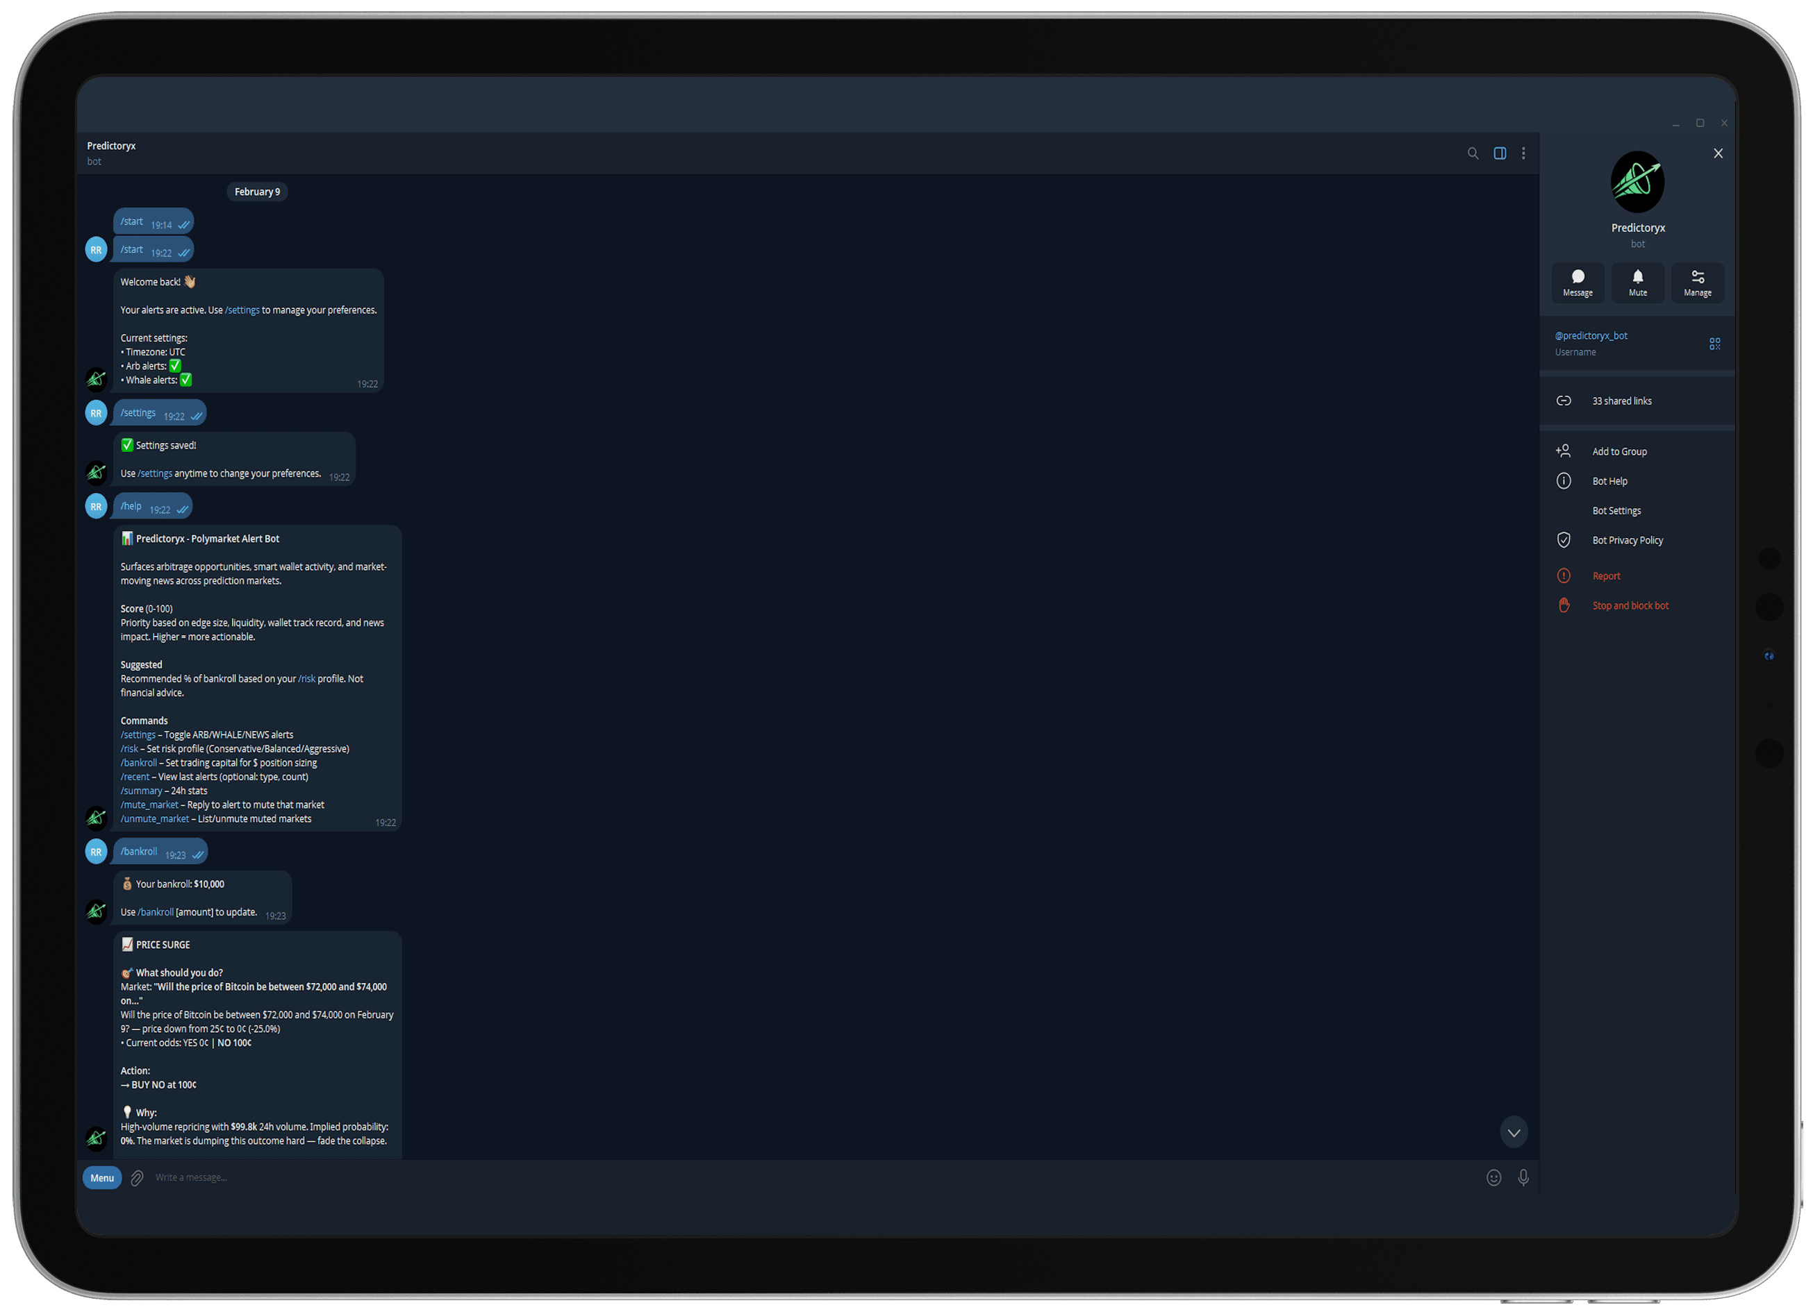This screenshot has height=1312, width=1813.
Task: Close the Predictoryx profile panel
Action: 1718,153
